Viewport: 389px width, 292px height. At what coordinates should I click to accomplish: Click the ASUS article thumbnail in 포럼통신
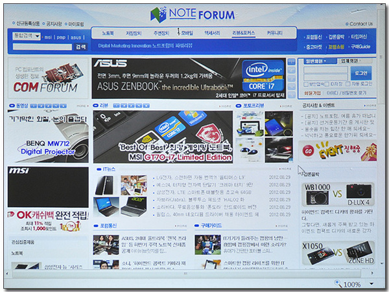point(106,245)
